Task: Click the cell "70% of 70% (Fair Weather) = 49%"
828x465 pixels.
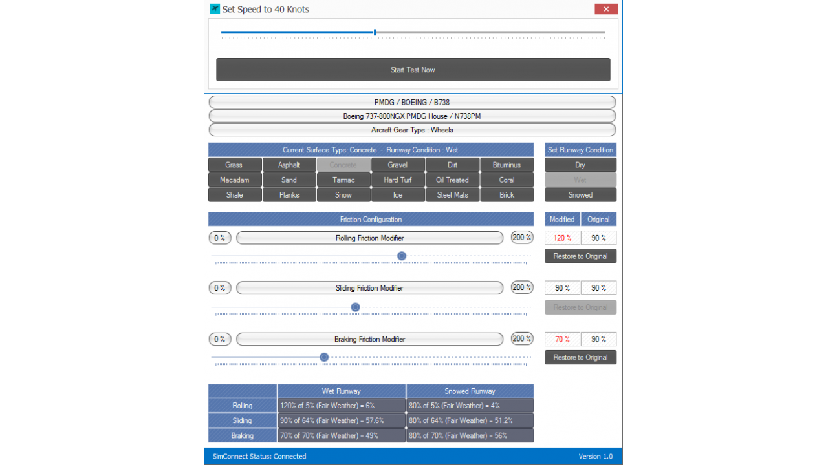Action: [342, 435]
